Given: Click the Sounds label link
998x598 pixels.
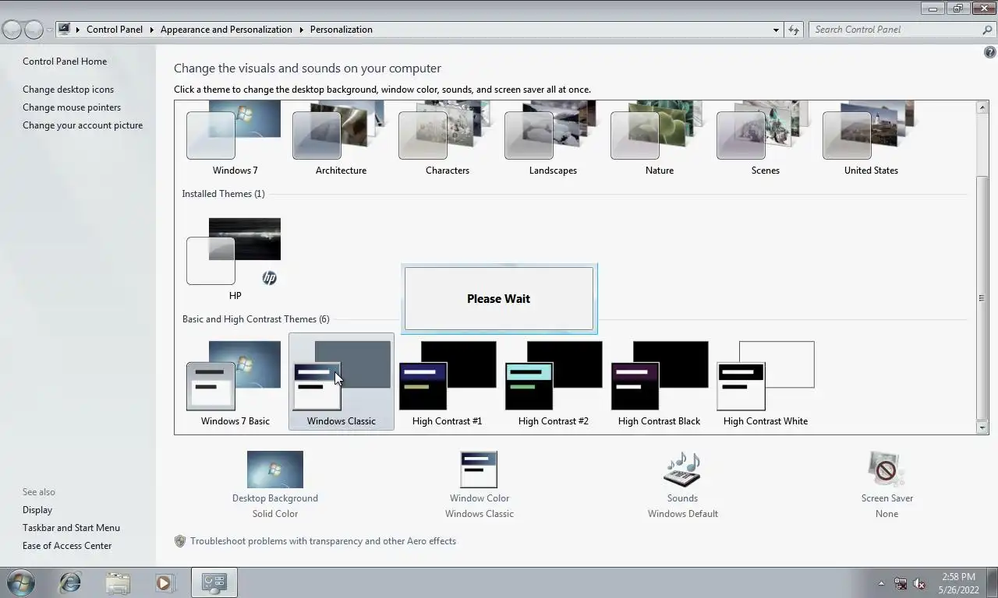Looking at the screenshot, I should (x=682, y=498).
